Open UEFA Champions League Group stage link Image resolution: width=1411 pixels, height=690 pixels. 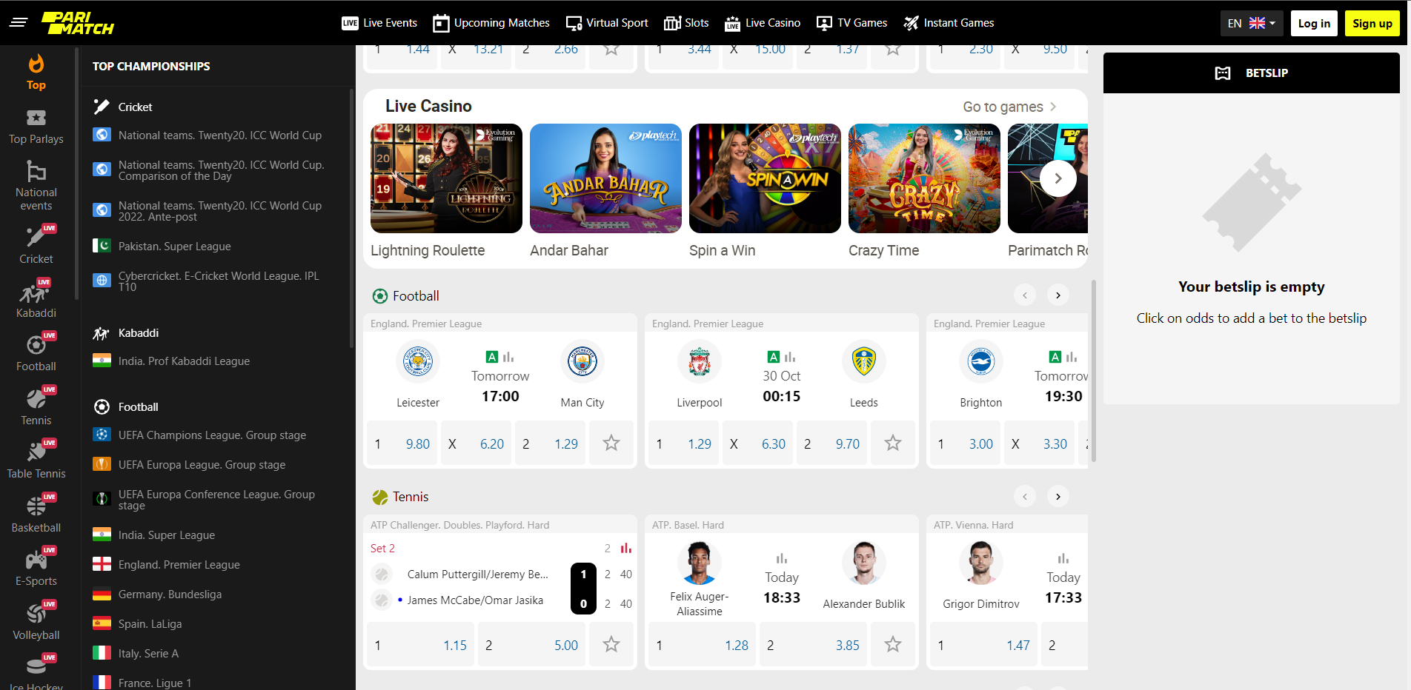[212, 435]
